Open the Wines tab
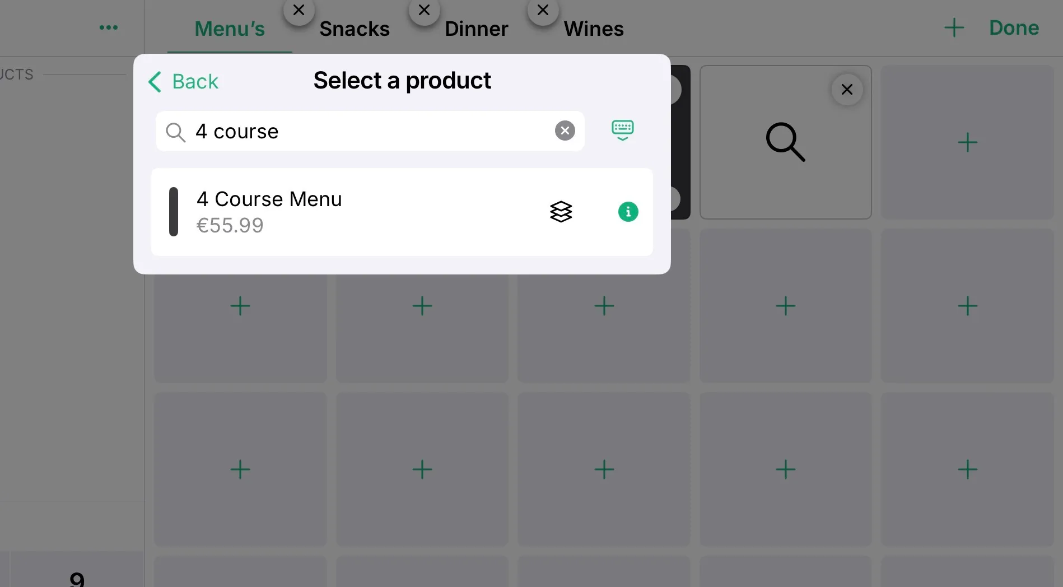 [x=594, y=29]
